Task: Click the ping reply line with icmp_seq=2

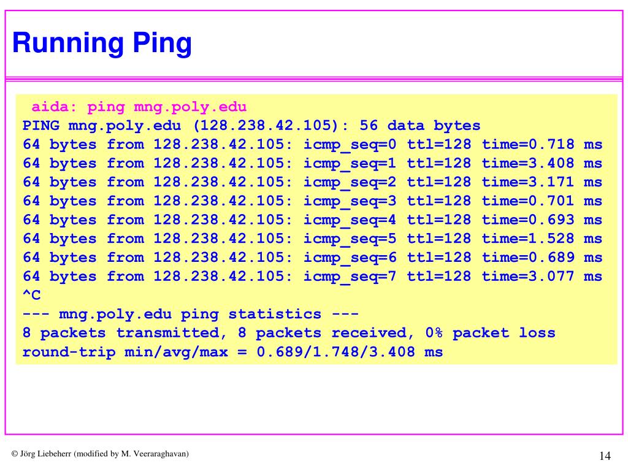Action: point(312,182)
